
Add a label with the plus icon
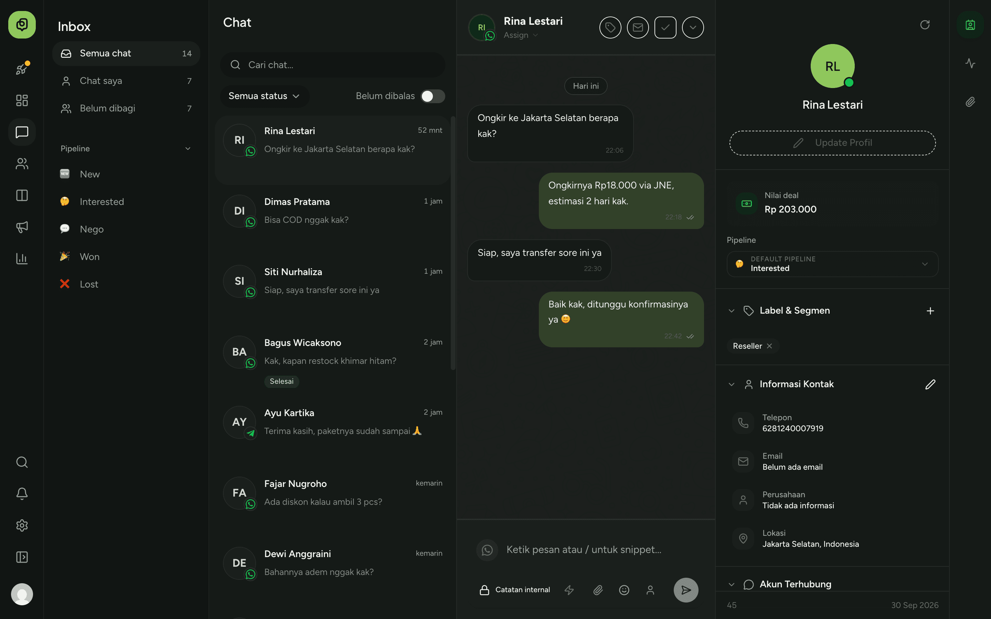pos(930,311)
